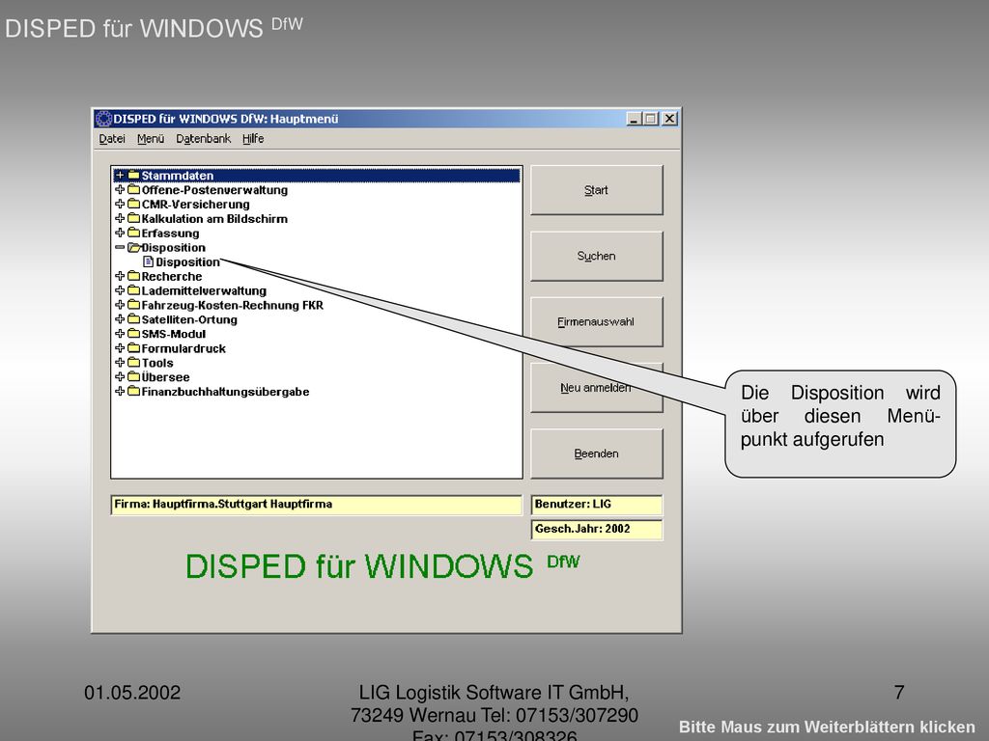Select 'SMS-Modul' row text
989x741 pixels.
[x=174, y=334]
